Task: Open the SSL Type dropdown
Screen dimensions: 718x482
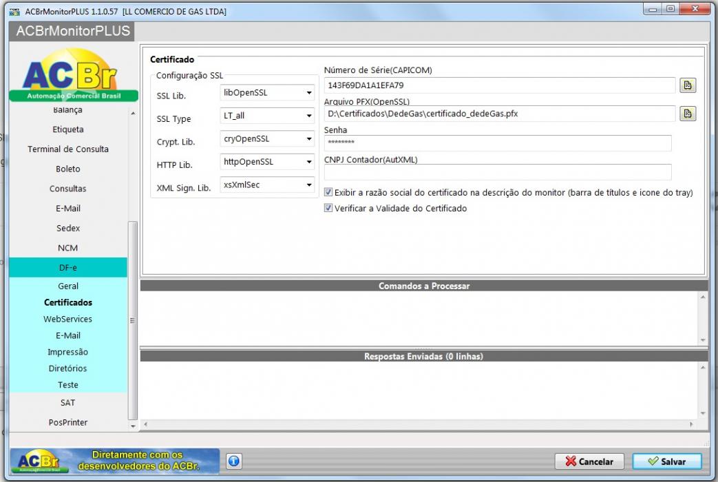Action: [267, 116]
